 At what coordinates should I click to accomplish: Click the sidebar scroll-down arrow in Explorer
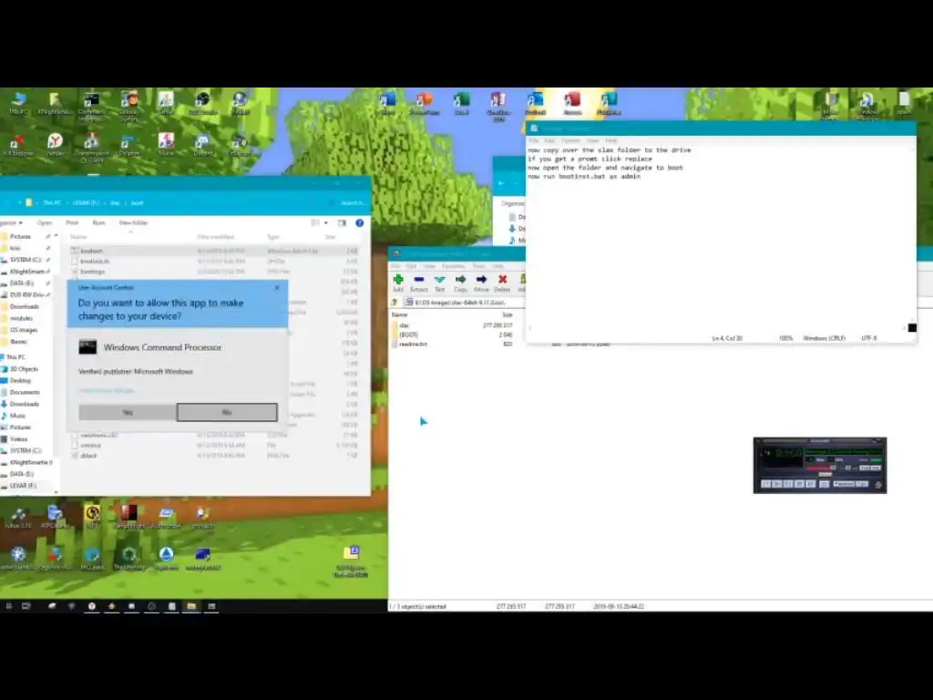56,491
